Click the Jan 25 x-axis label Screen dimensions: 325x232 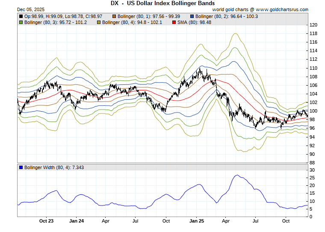[x=197, y=221]
